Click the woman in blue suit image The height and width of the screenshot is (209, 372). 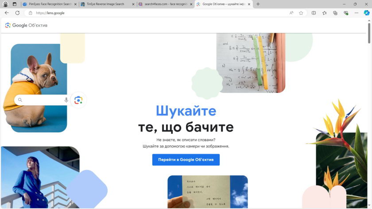(x=40, y=177)
